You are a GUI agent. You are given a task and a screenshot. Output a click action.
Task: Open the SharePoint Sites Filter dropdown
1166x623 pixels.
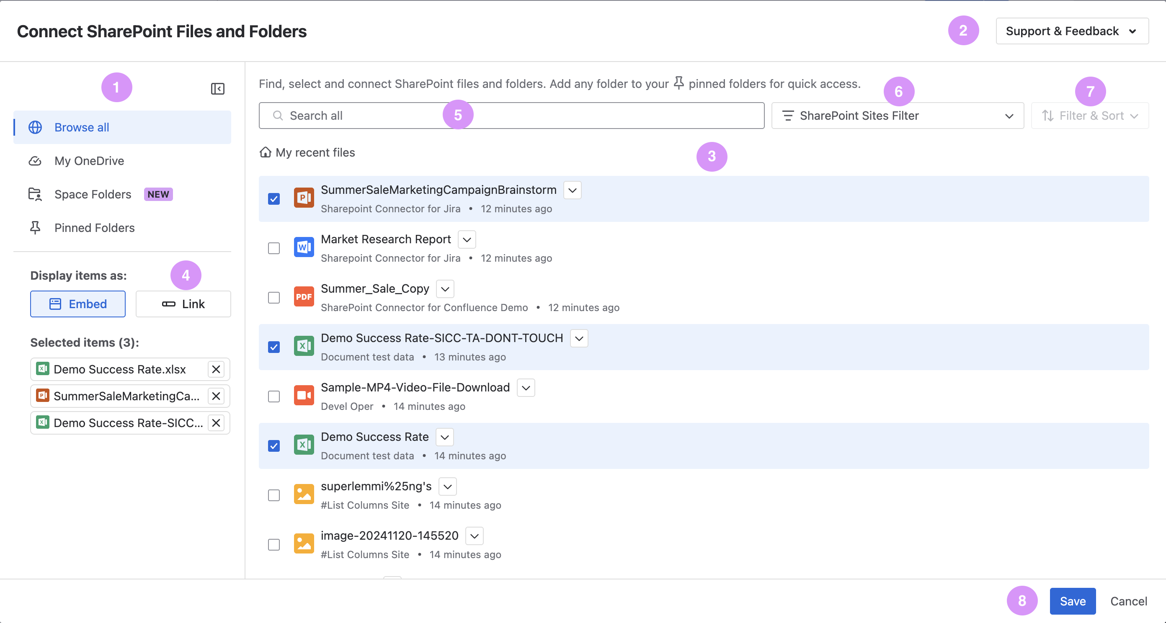(897, 116)
